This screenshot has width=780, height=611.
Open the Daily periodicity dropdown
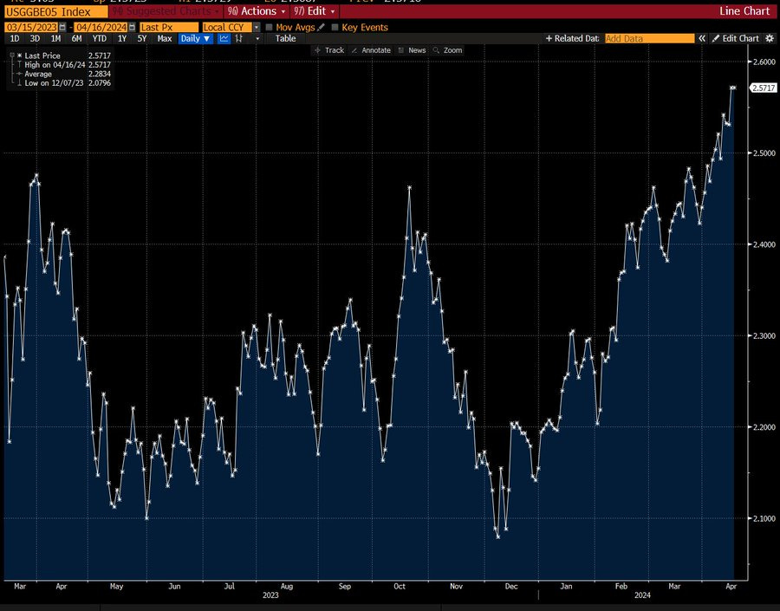point(196,38)
